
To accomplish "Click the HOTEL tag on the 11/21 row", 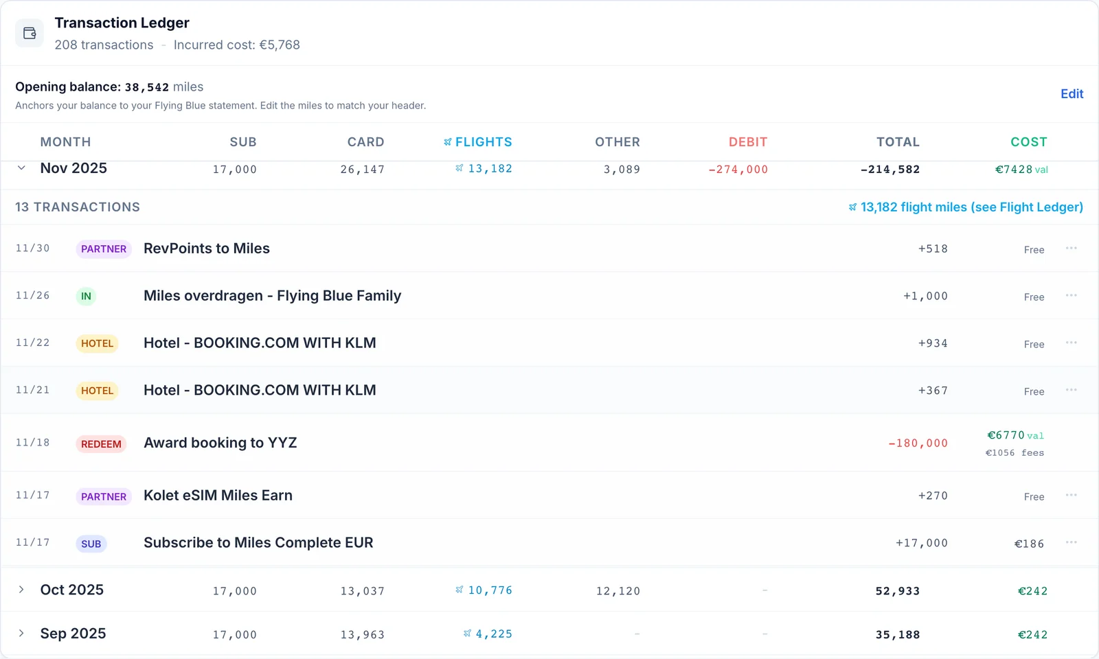I will click(x=97, y=391).
